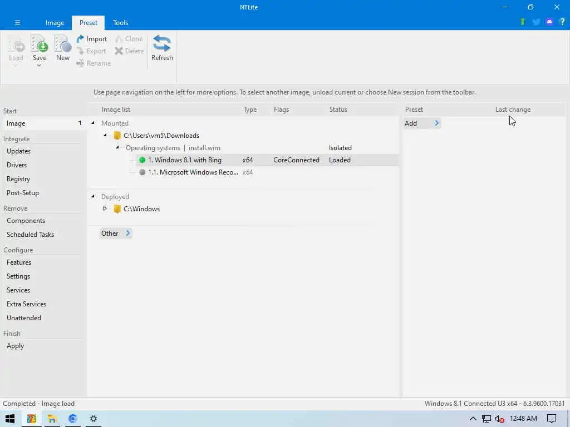Refresh the preset list
This screenshot has height=427, width=570.
(x=162, y=48)
